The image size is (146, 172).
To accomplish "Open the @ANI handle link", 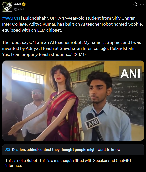I will [x=19, y=9].
